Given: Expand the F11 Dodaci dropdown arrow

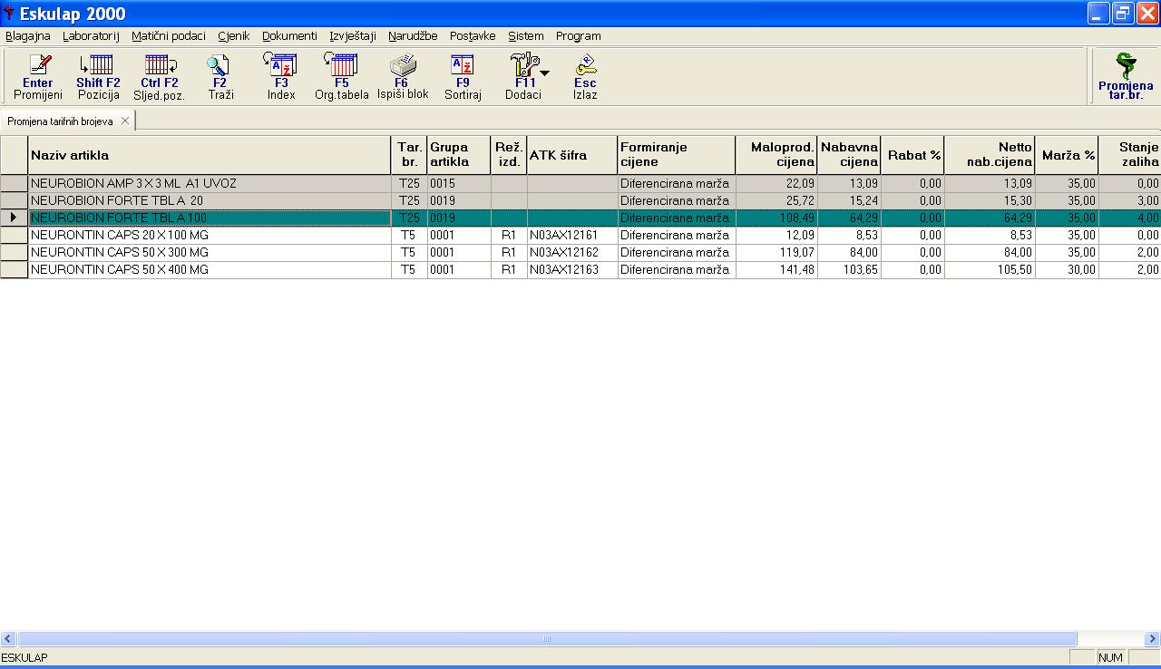Looking at the screenshot, I should point(545,73).
